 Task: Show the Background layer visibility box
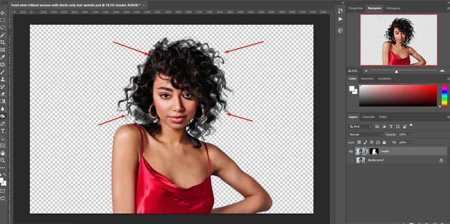point(351,160)
